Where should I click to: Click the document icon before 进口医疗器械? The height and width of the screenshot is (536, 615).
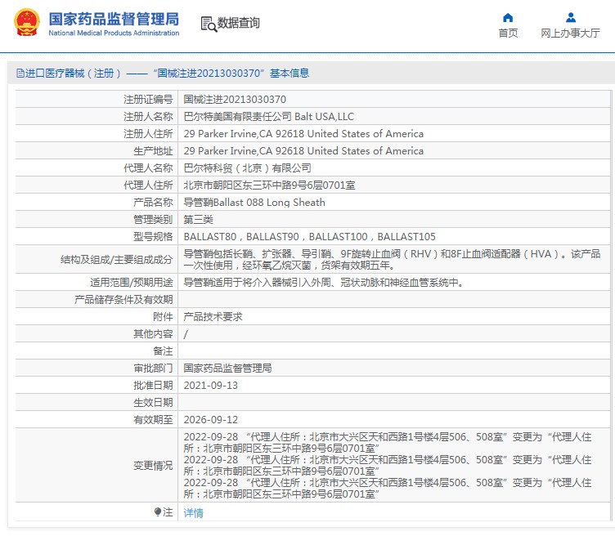(x=20, y=74)
